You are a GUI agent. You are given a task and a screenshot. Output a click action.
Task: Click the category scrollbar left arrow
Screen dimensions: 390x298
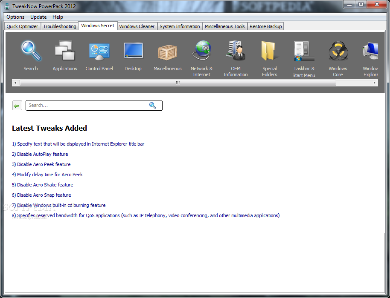pyautogui.click(x=15, y=83)
